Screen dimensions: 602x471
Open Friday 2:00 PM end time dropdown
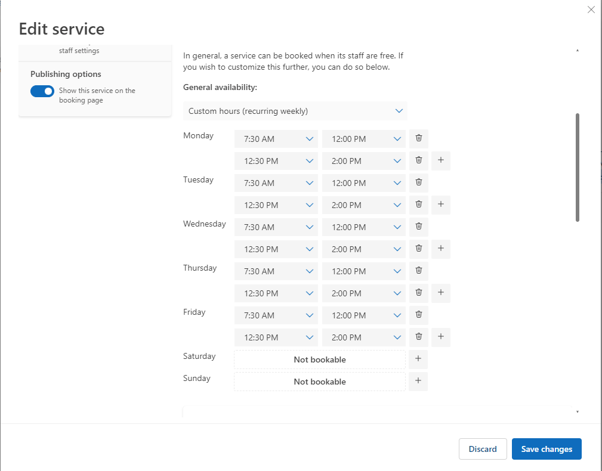(363, 337)
